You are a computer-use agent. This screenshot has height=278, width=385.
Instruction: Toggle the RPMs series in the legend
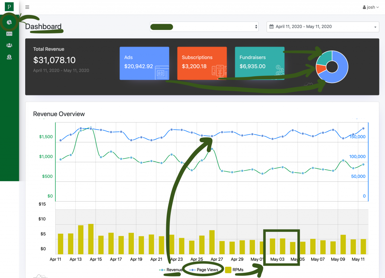click(x=234, y=270)
